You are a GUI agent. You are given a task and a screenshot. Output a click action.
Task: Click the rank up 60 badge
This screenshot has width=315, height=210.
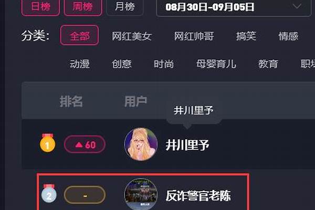coord(85,144)
